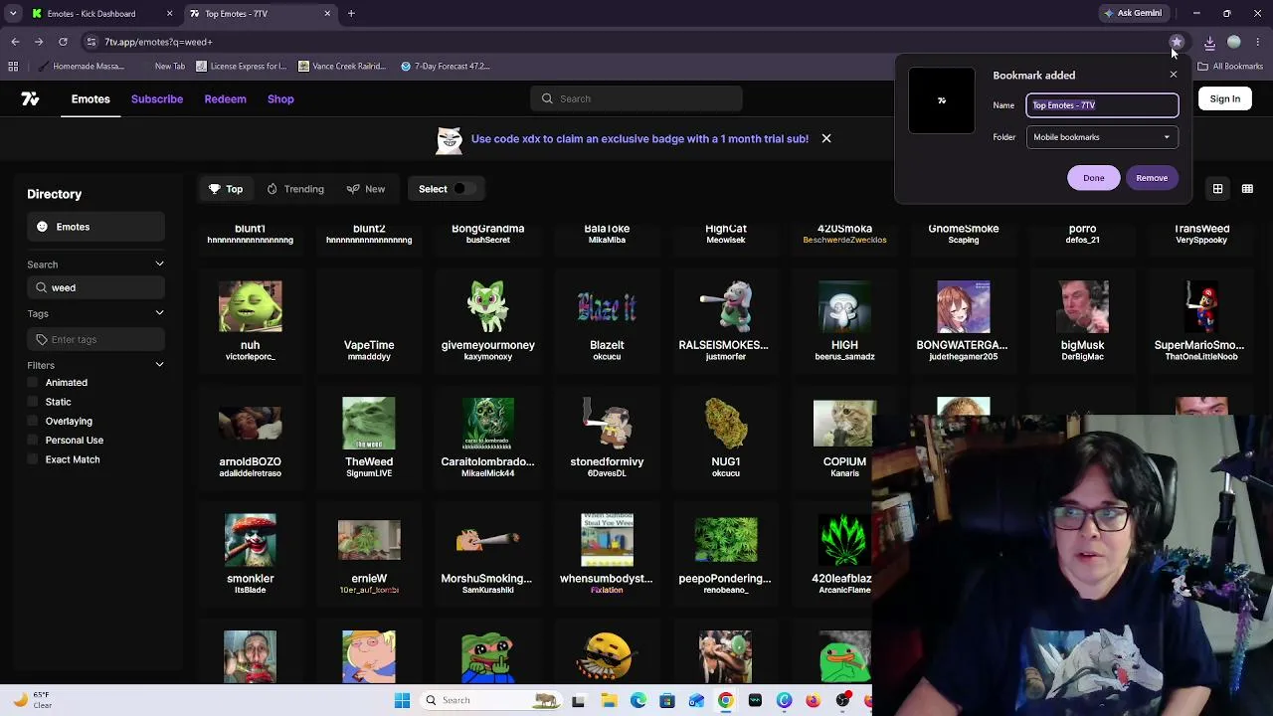Open the Vance Creek Railrid... bookmark
Screen dimensions: 1273x716
click(341, 67)
